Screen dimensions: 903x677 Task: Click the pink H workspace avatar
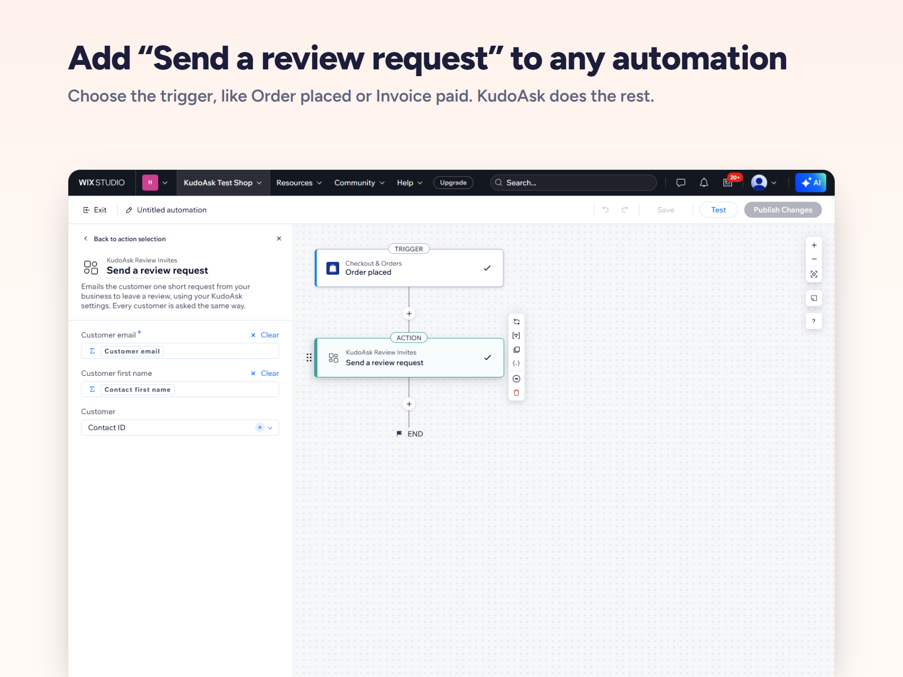coord(150,183)
